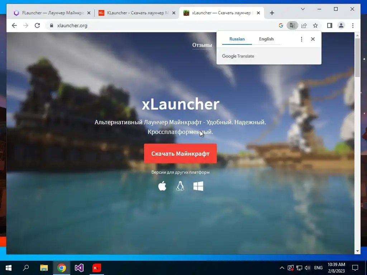Close the FLauncher tab
Image resolution: width=367 pixels, height=275 pixels.
[89, 13]
